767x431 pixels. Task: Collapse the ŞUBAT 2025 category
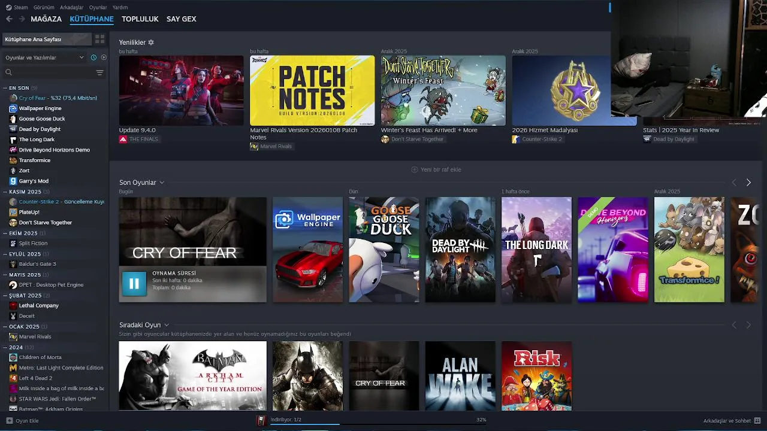pyautogui.click(x=5, y=295)
